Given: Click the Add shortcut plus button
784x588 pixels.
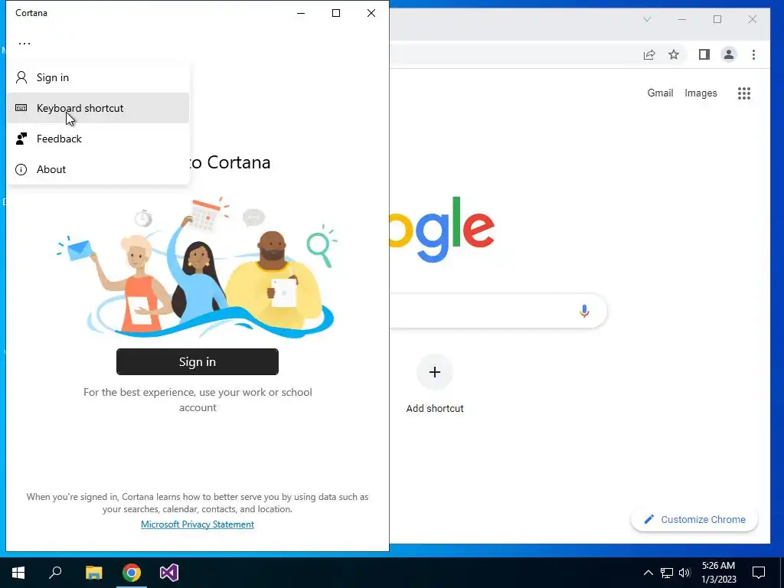Looking at the screenshot, I should tap(435, 372).
